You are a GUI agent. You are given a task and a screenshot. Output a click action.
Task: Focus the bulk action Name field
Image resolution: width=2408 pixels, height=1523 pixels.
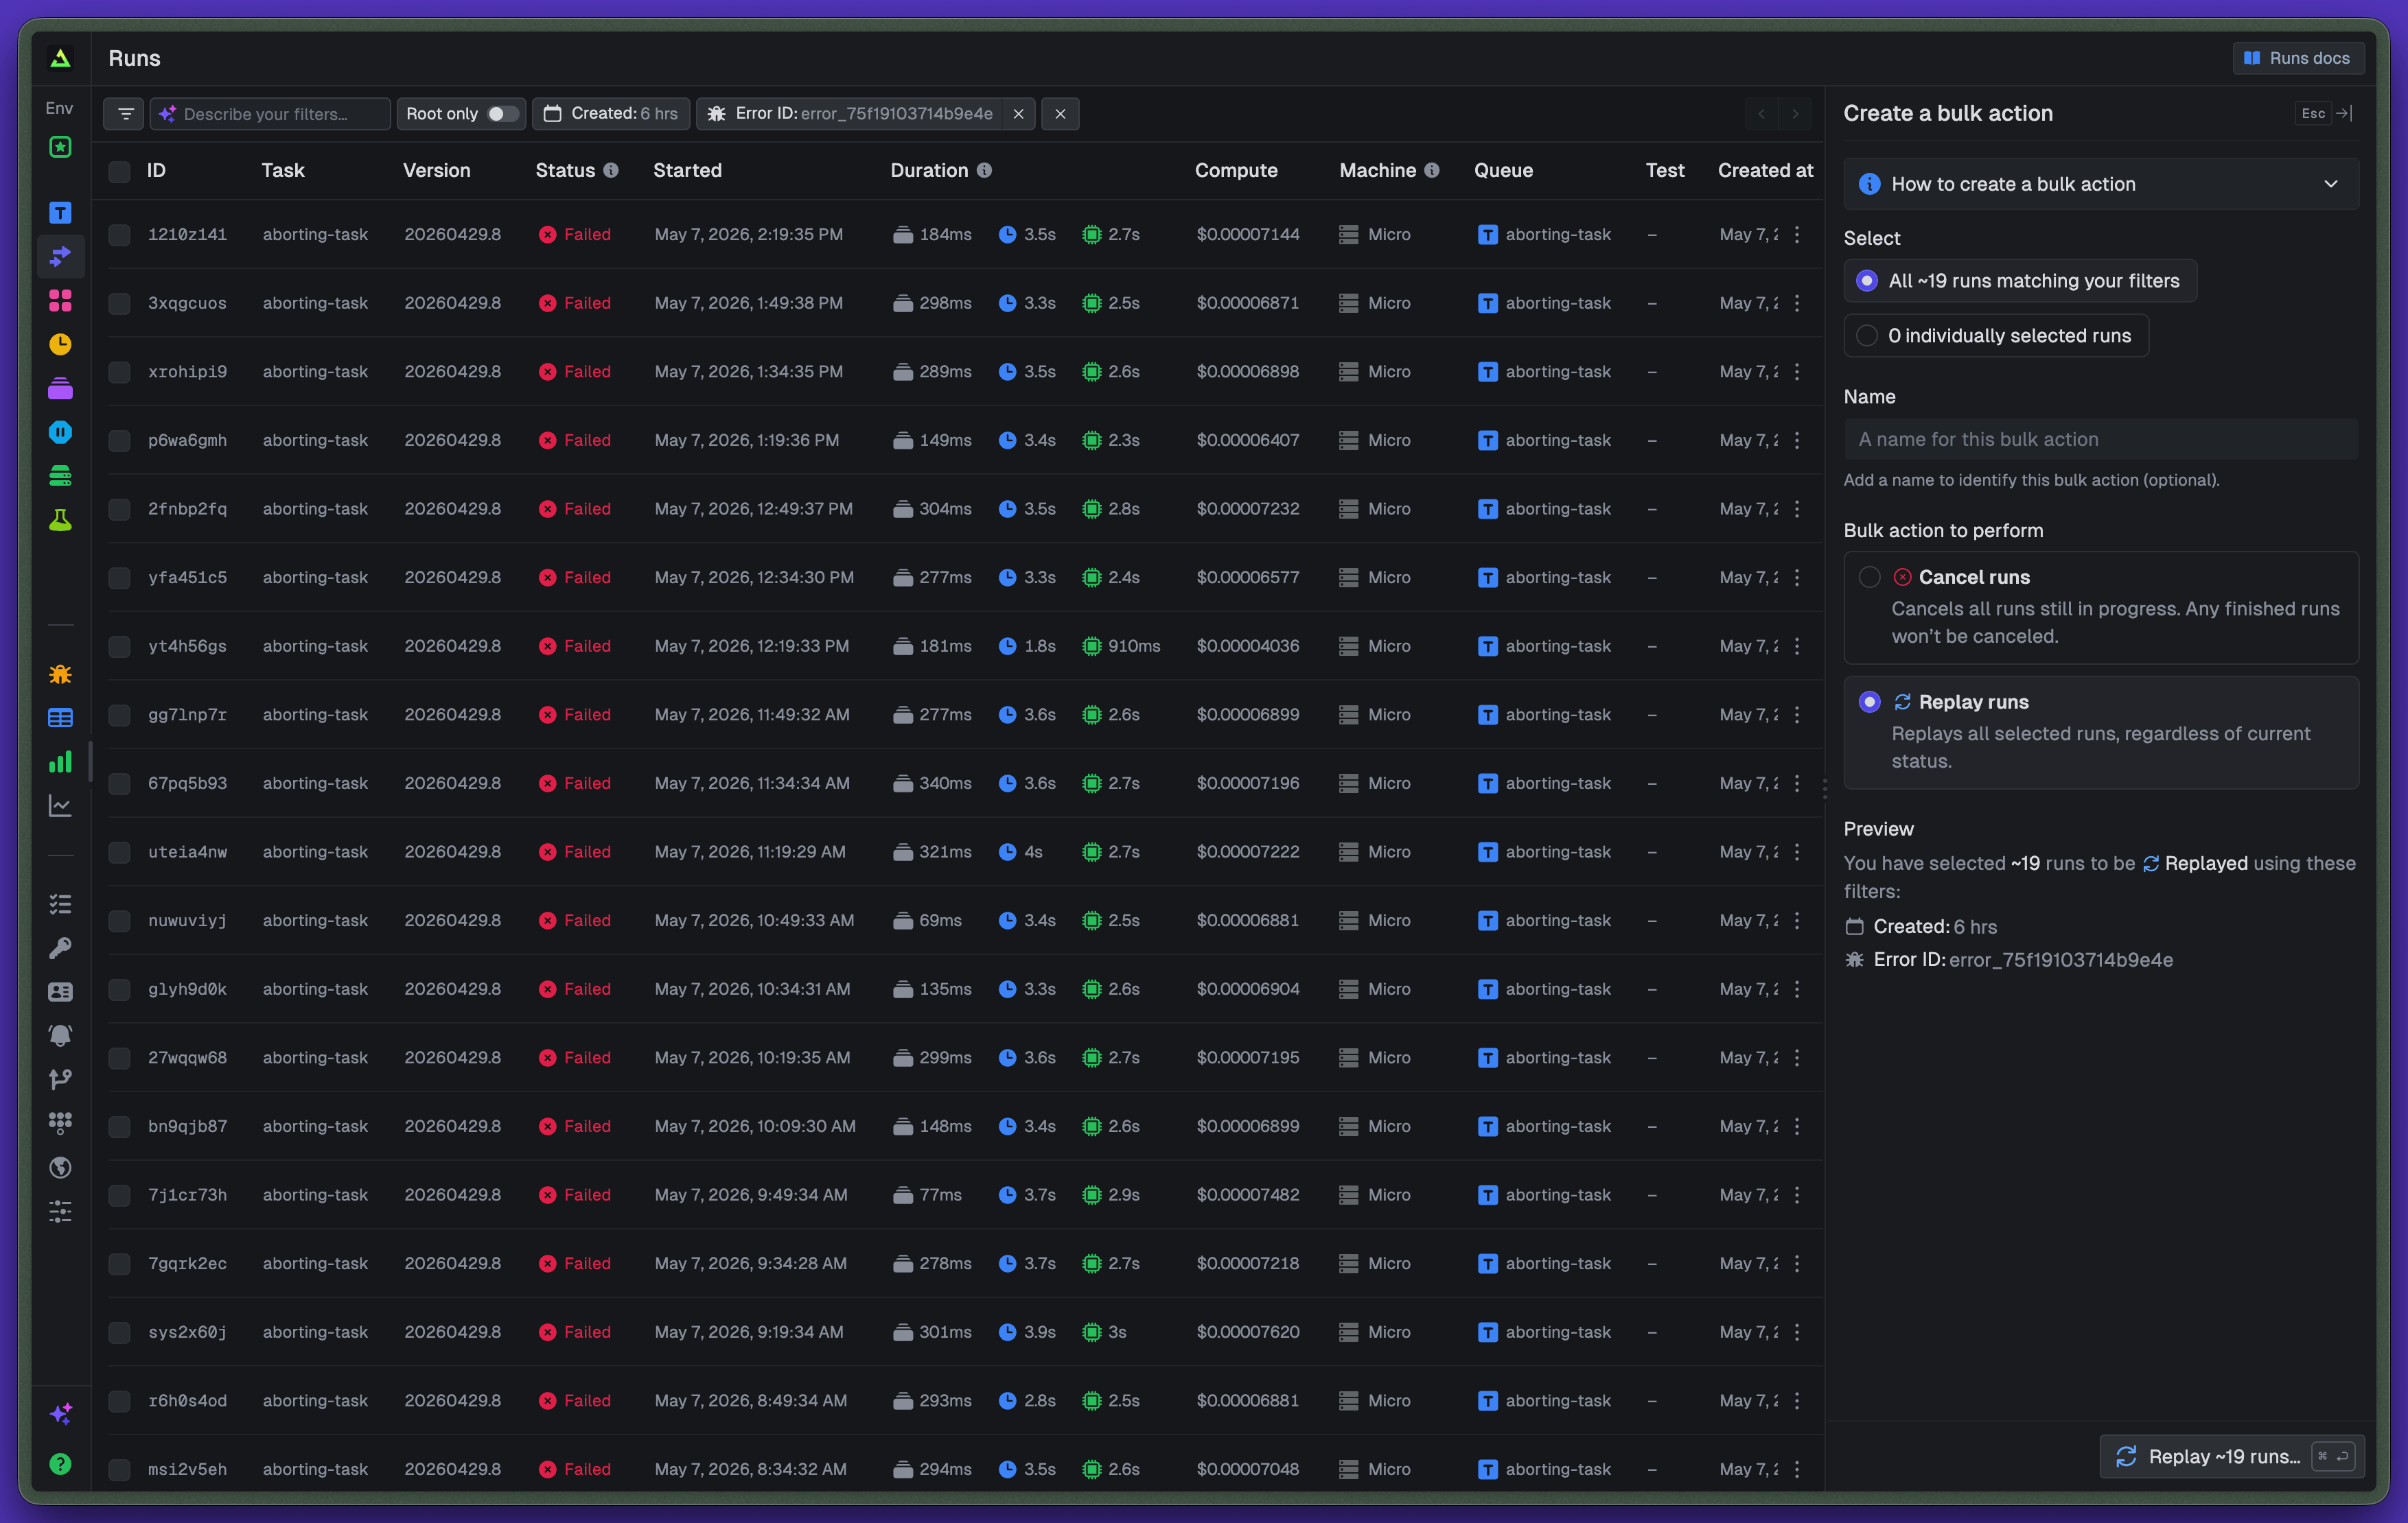click(x=2101, y=438)
